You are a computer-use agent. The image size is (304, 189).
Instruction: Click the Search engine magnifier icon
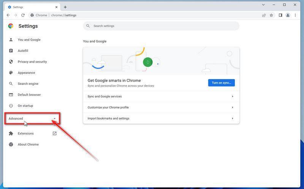pyautogui.click(x=11, y=84)
